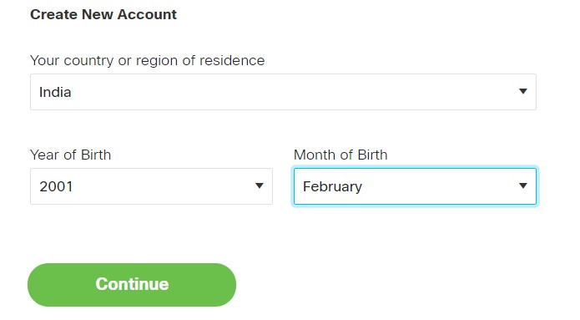Focus the highlighted February combo box
This screenshot has height=320, width=580.
415,186
